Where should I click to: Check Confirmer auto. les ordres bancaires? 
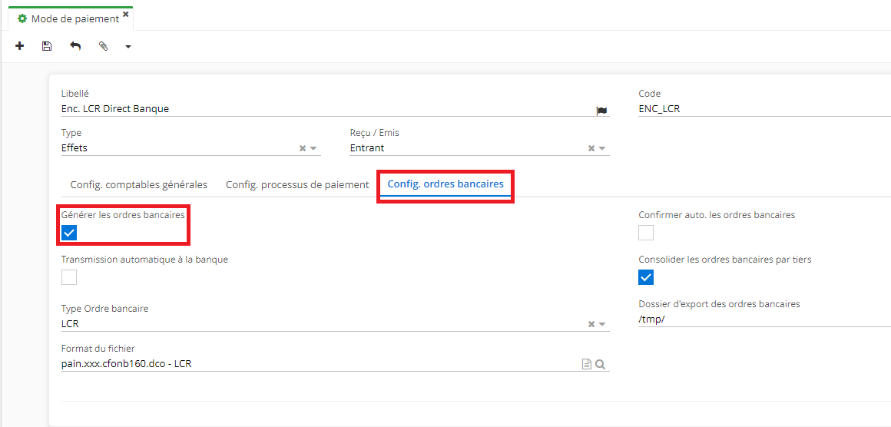646,233
